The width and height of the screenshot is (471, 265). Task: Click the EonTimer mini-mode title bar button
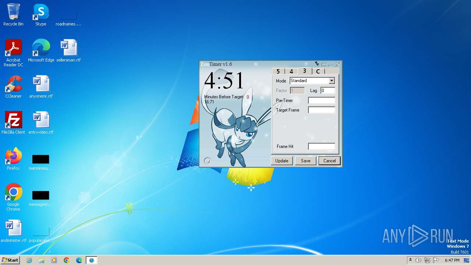324,64
